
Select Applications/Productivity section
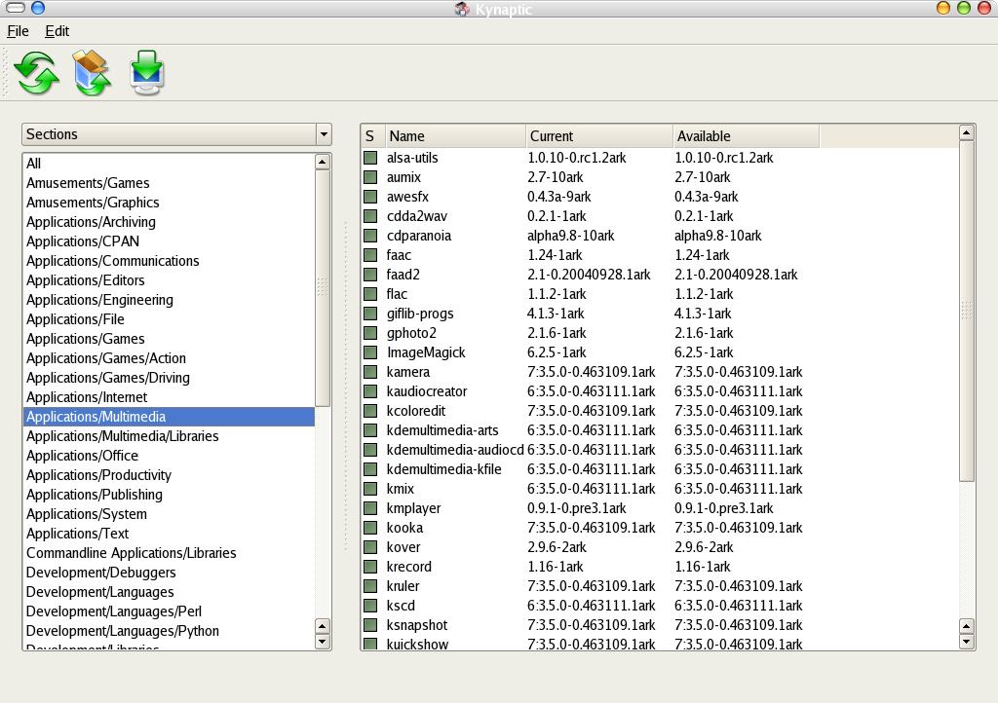pyautogui.click(x=169, y=475)
